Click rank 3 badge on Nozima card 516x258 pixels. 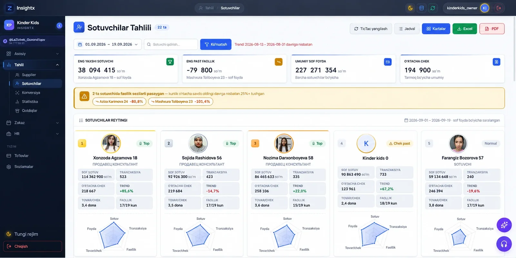pos(255,144)
